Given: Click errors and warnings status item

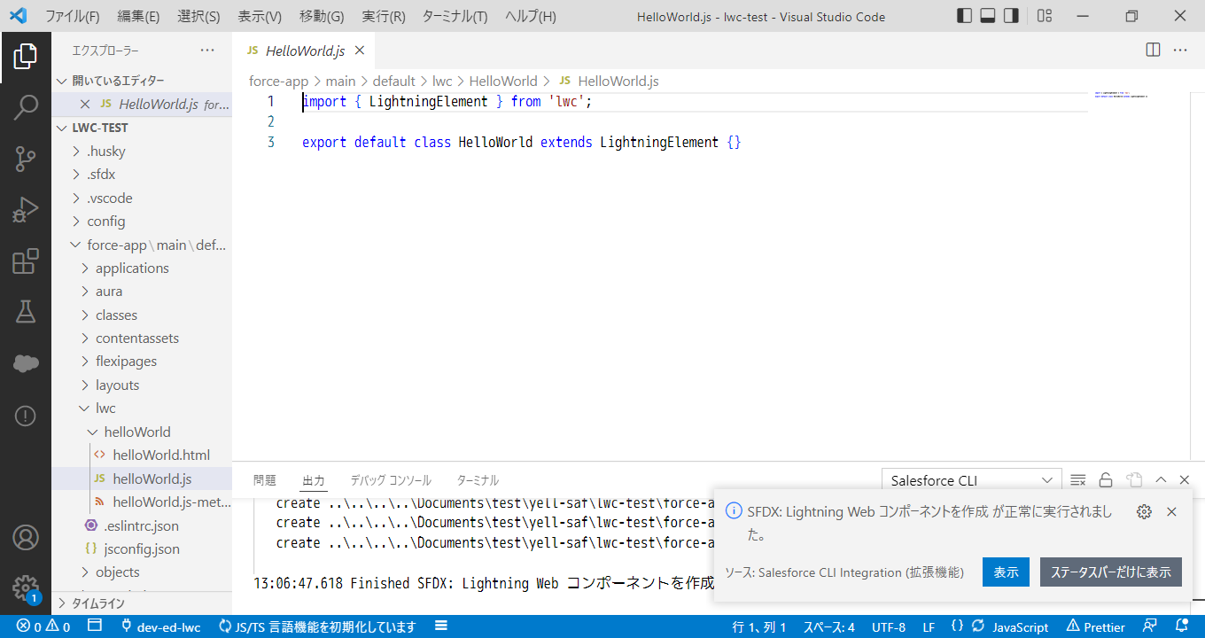Looking at the screenshot, I should (x=43, y=626).
